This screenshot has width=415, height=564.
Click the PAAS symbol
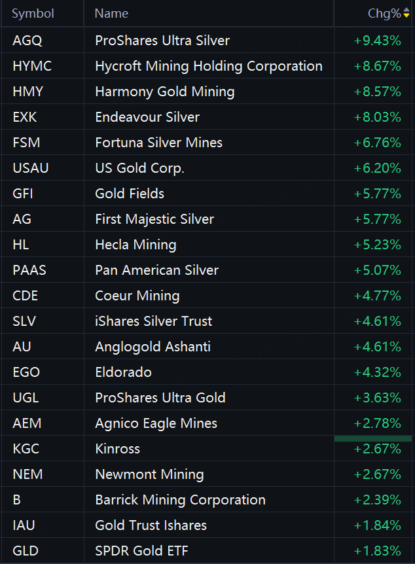pyautogui.click(x=29, y=270)
